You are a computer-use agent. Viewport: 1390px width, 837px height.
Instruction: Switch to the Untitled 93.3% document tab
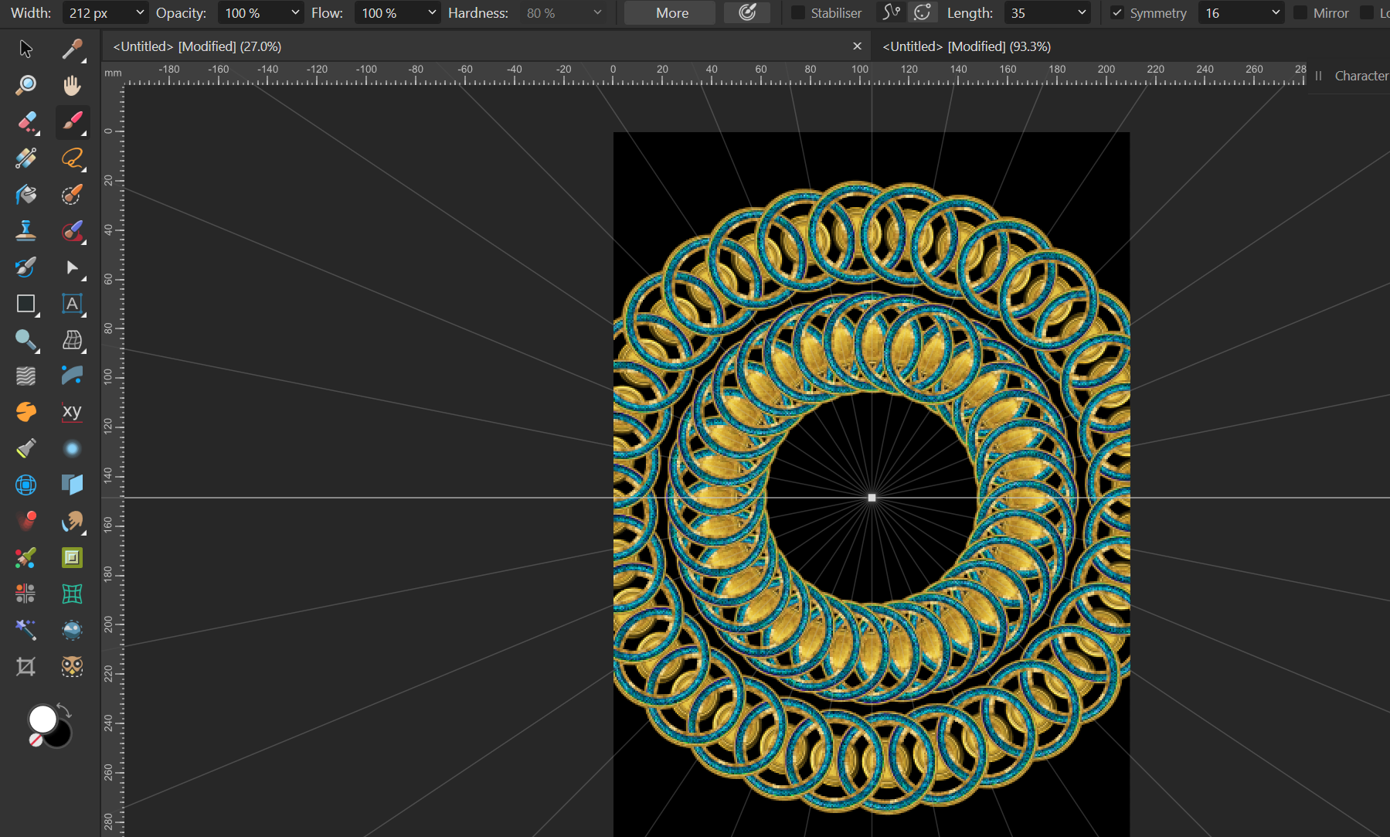click(967, 46)
